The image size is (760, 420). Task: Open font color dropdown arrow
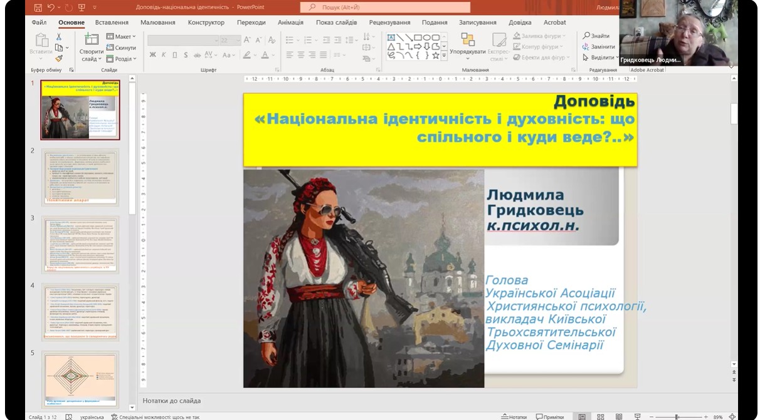274,55
